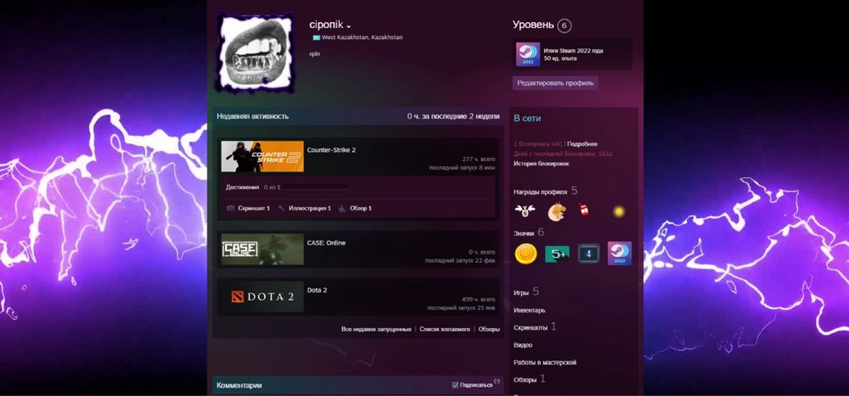Open the Обзор 1 link

[x=361, y=208]
